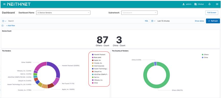Toggle ASUSTek COMPUT... legend entry
The height and width of the screenshot is (98, 221).
coord(100,74)
